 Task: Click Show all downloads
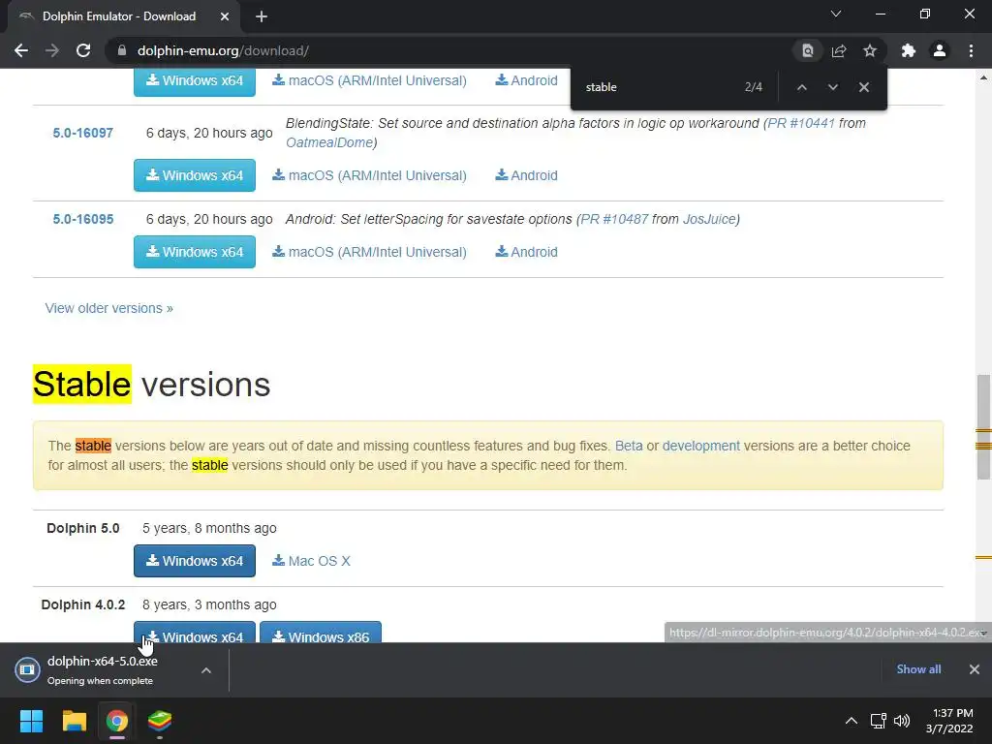pyautogui.click(x=918, y=669)
